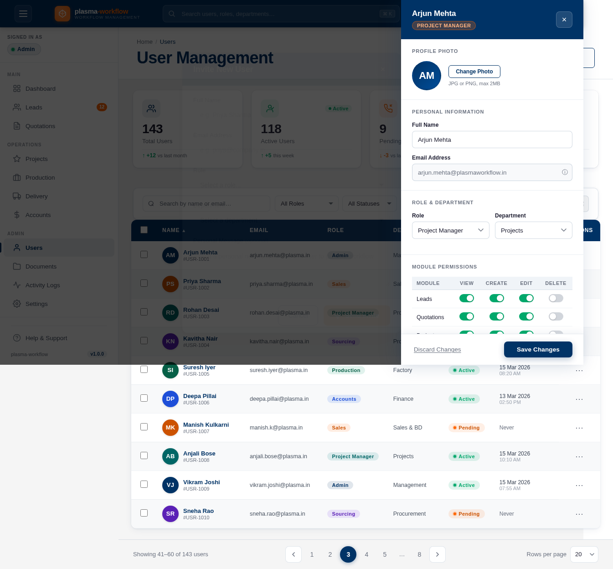Disable Edit permission for Quotations
The width and height of the screenshot is (613, 569).
pos(526,316)
